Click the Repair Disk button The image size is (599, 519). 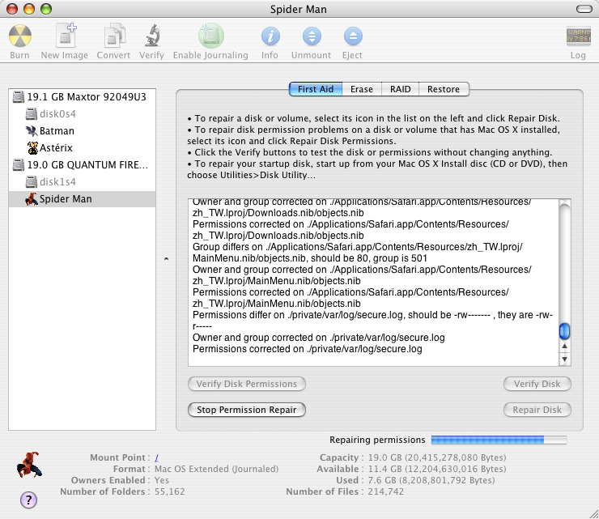537,410
